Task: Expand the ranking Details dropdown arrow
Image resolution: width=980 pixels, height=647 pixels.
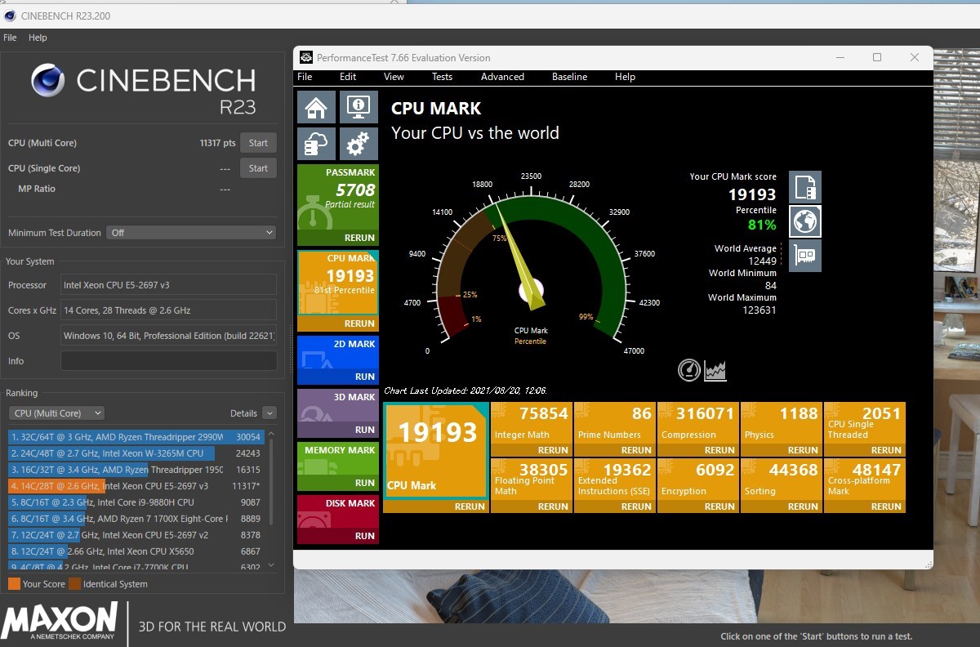Action: coord(269,413)
